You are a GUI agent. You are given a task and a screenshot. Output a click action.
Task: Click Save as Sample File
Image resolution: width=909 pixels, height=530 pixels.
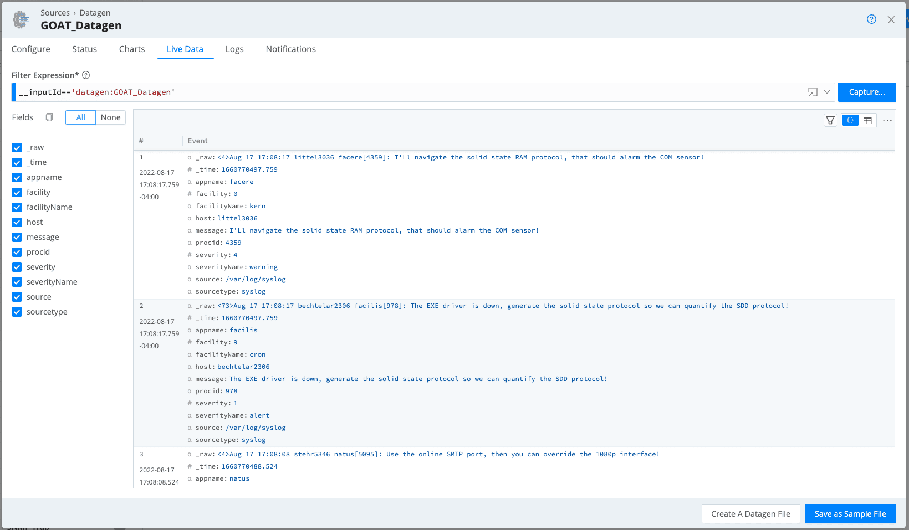coord(850,514)
